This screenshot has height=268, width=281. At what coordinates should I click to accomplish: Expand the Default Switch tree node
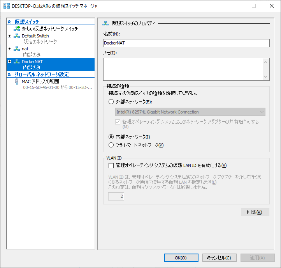[10, 36]
